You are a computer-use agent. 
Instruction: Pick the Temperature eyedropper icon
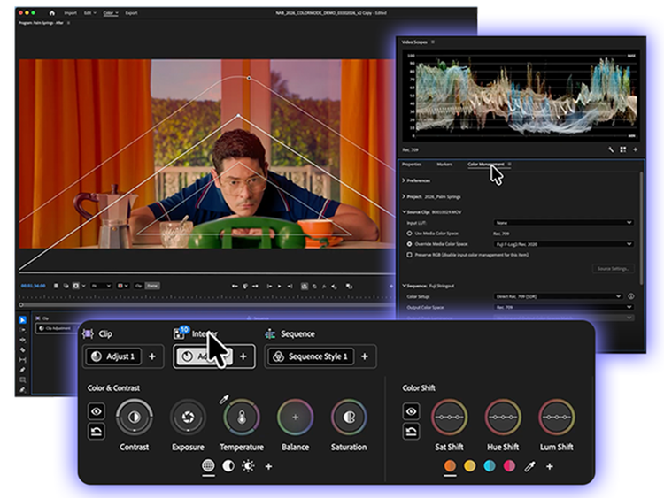point(224,400)
